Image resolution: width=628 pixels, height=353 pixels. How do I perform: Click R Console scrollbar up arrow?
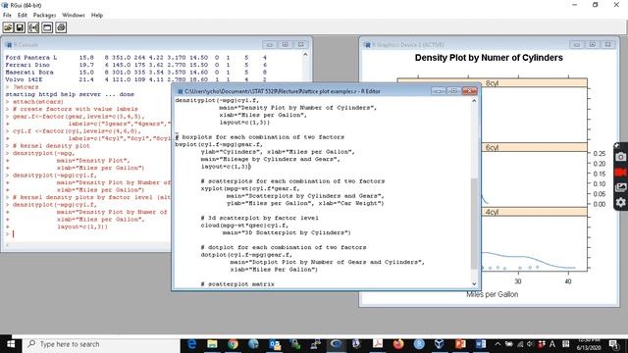click(305, 55)
